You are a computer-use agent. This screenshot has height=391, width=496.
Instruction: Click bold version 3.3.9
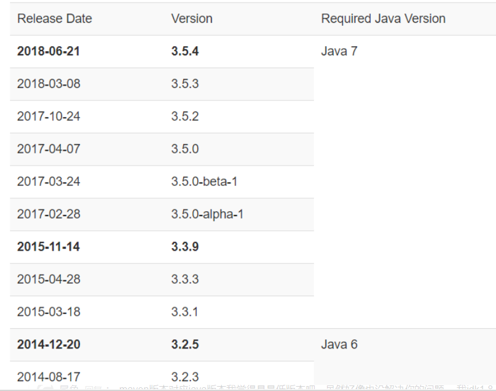(x=185, y=247)
